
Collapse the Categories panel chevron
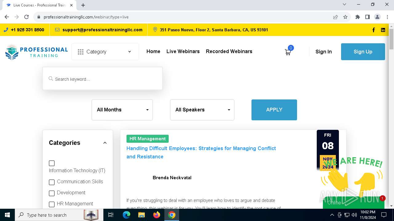(105, 143)
